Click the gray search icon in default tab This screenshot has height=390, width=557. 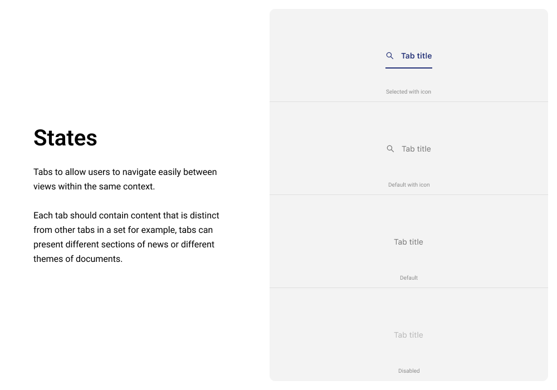pos(390,149)
